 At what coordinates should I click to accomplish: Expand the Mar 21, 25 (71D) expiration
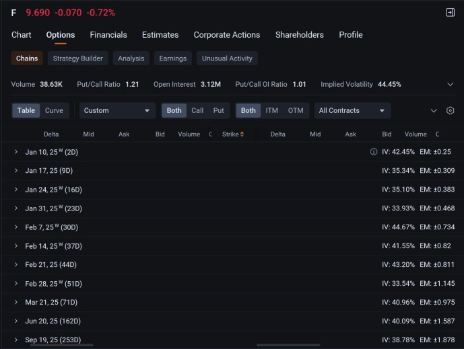click(x=16, y=303)
